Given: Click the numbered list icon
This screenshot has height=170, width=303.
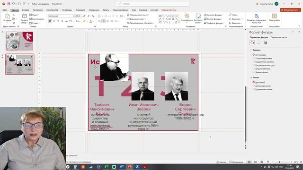Looking at the screenshot, I should pos(106,16).
